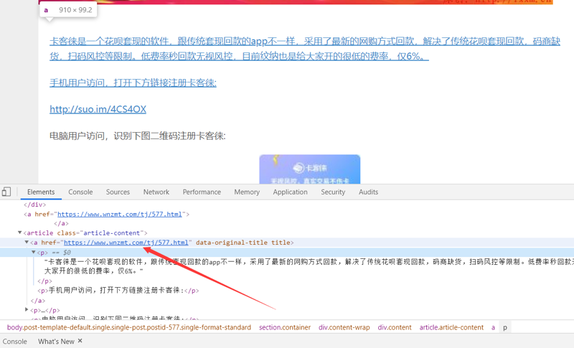
Task: Select the <p>手机用户访问 row in the DOM tree
Action: [x=118, y=291]
